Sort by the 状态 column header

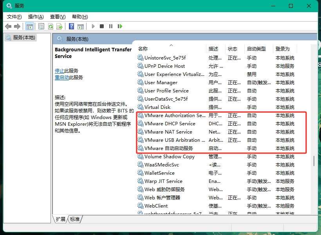235,49
